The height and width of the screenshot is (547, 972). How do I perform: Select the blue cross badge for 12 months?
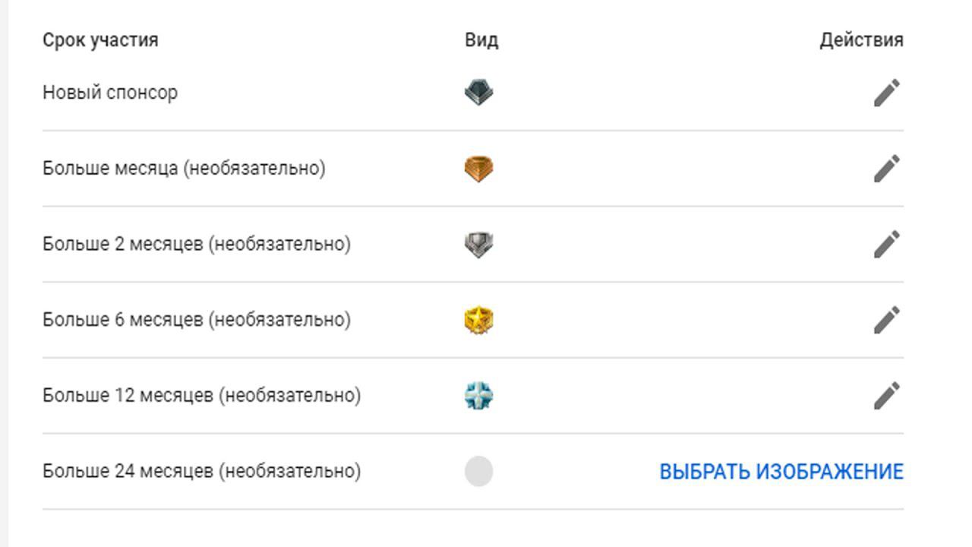(478, 396)
